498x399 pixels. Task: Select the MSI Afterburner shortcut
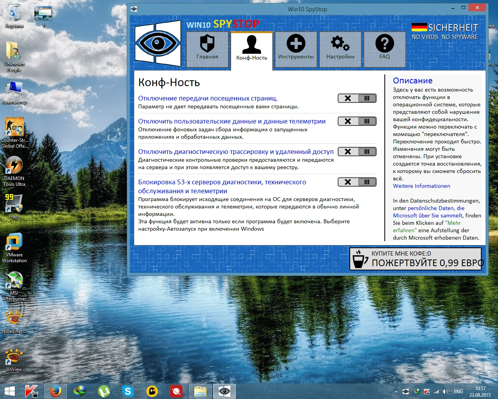pyautogui.click(x=14, y=286)
